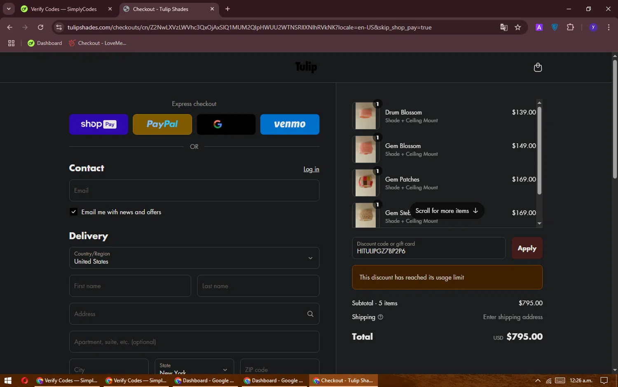Image resolution: width=618 pixels, height=387 pixels.
Task: Click the First name field
Action: [130, 286]
